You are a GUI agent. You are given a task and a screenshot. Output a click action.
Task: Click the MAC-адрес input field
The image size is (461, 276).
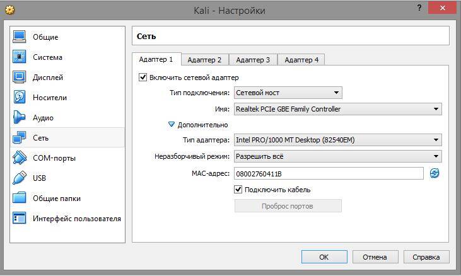click(x=329, y=173)
